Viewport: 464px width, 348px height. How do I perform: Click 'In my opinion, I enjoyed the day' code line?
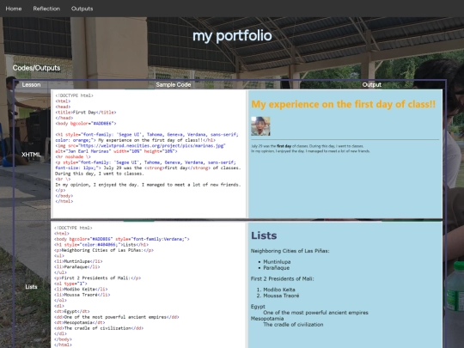click(x=148, y=185)
